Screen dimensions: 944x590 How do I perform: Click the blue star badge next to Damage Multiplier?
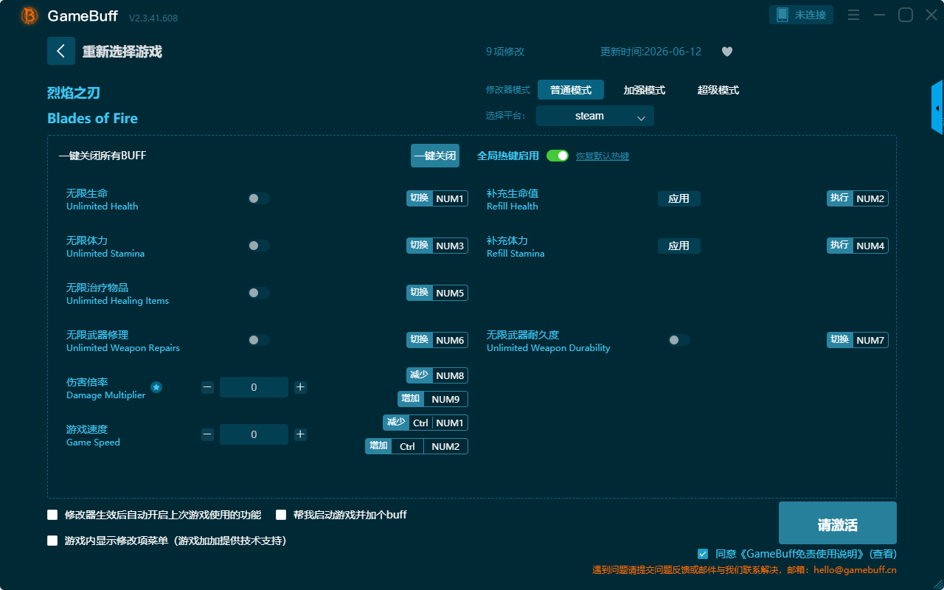[x=156, y=387]
